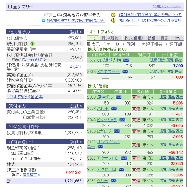Click the mail icon beside VIX短期先物

[126, 60]
